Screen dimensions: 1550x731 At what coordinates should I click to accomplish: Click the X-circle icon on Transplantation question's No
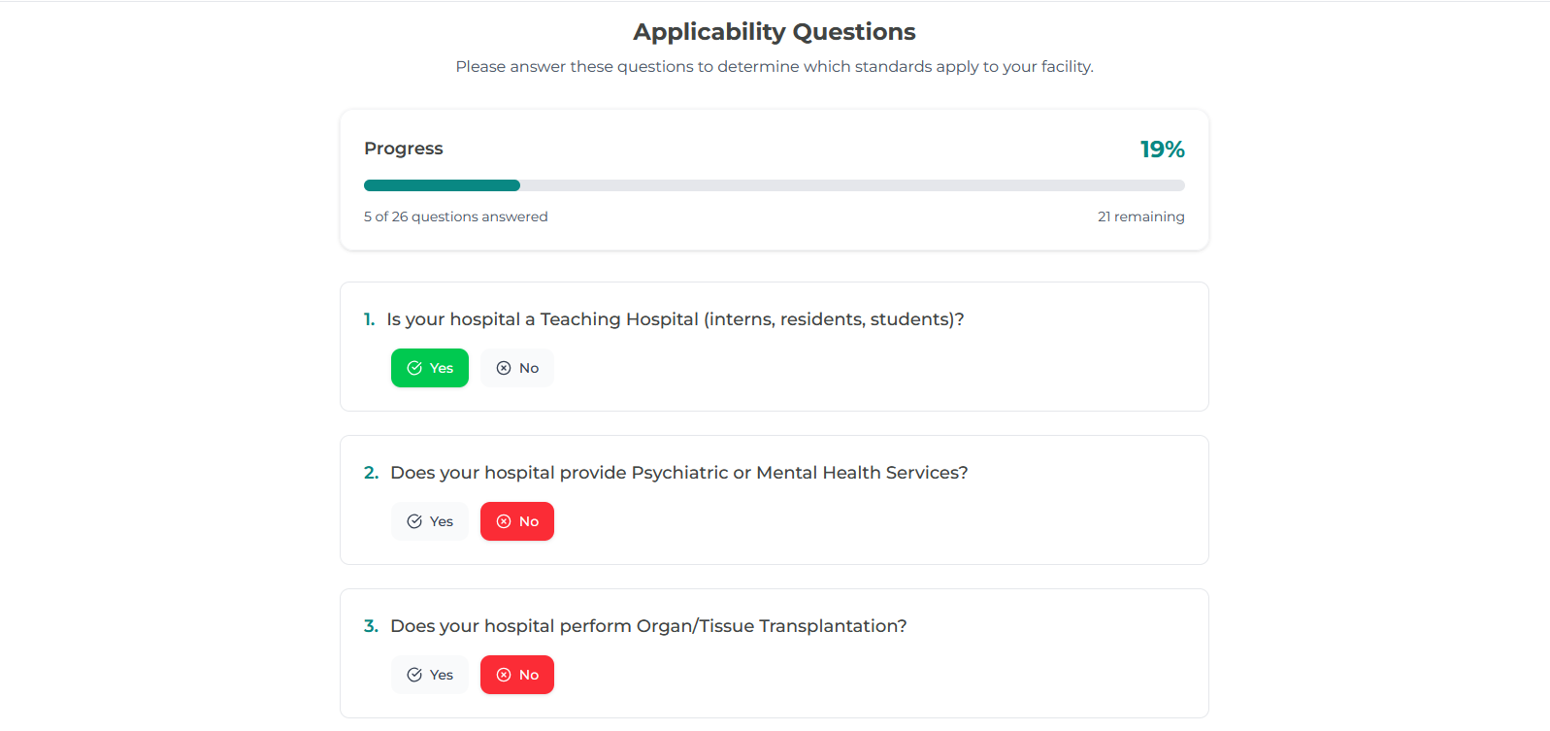504,675
